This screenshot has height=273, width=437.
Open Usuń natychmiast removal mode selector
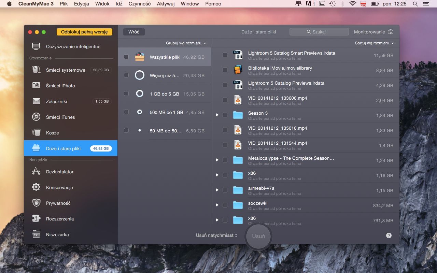pyautogui.click(x=216, y=235)
